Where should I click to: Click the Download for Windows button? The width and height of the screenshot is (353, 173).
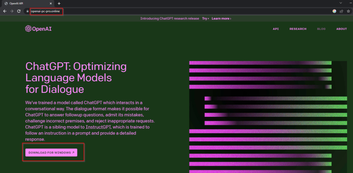(x=51, y=153)
